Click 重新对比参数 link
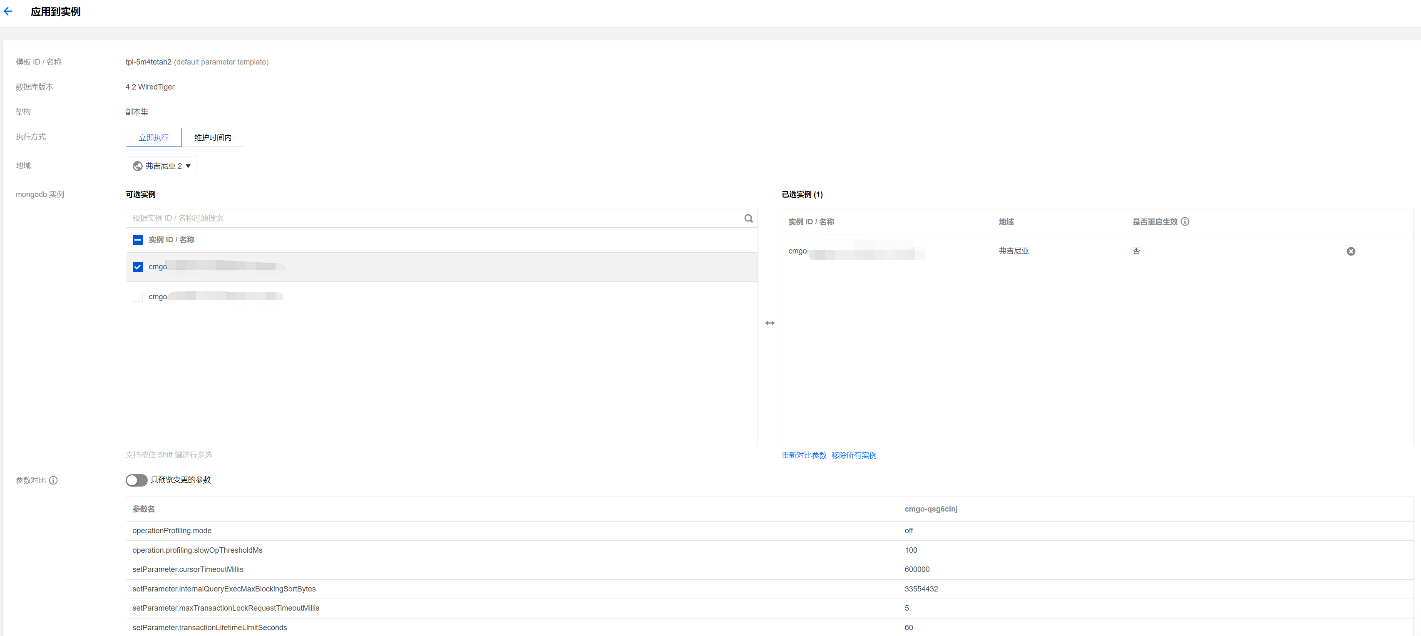 point(804,456)
